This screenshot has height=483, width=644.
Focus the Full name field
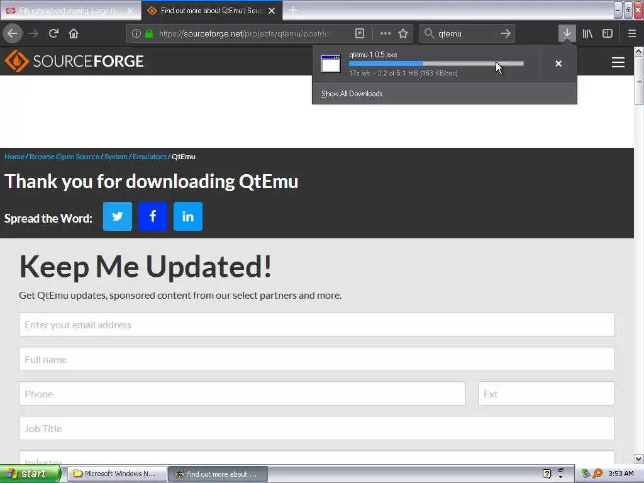[x=317, y=359]
